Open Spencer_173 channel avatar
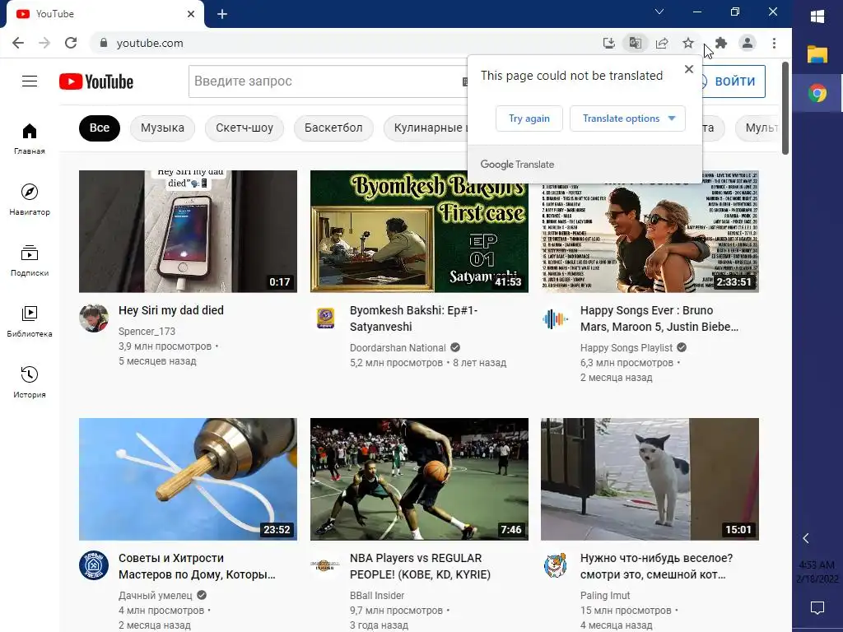Image resolution: width=843 pixels, height=632 pixels. click(x=94, y=318)
